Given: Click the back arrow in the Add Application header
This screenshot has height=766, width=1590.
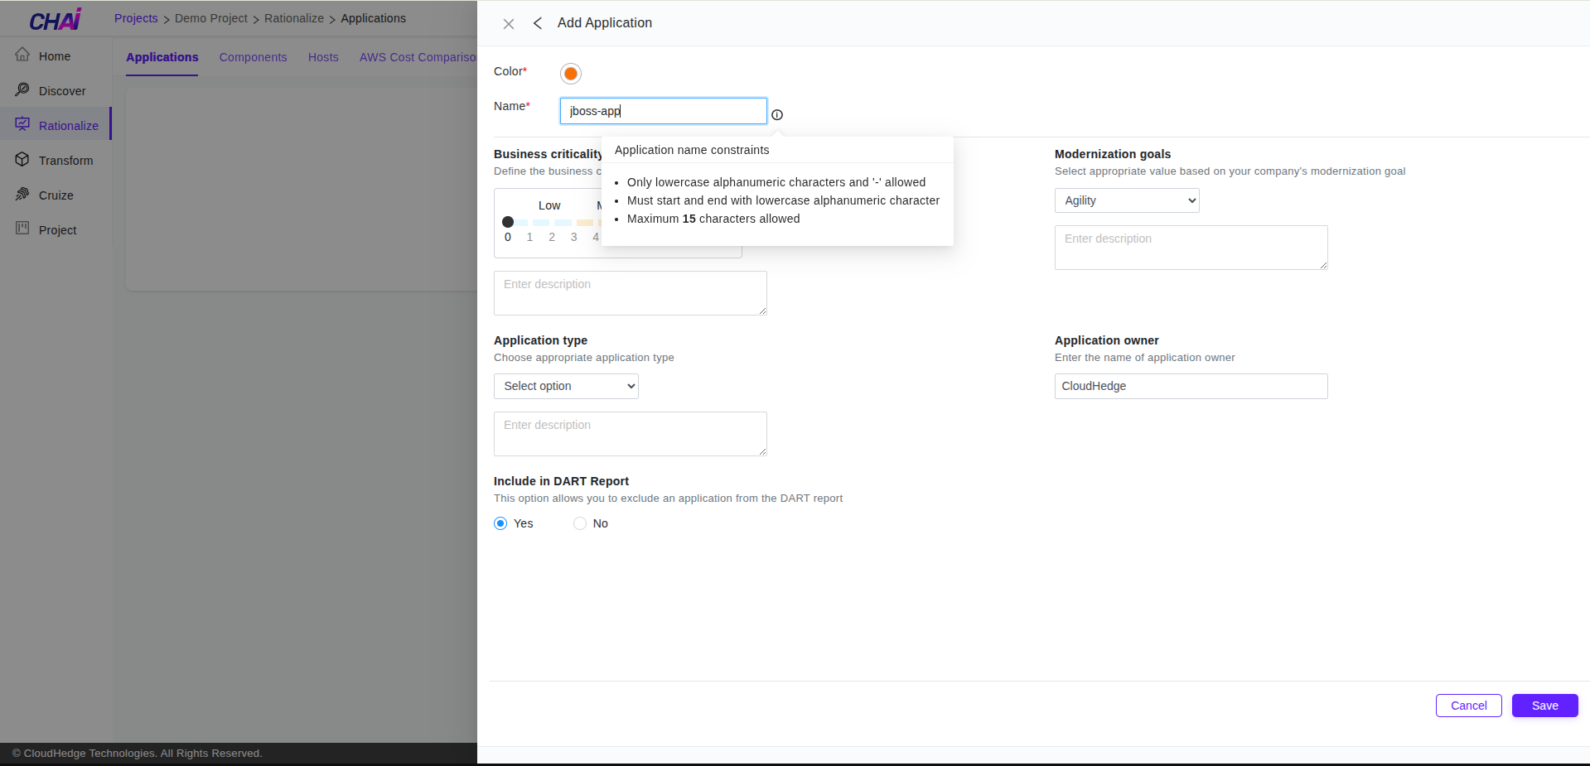Looking at the screenshot, I should [x=537, y=23].
